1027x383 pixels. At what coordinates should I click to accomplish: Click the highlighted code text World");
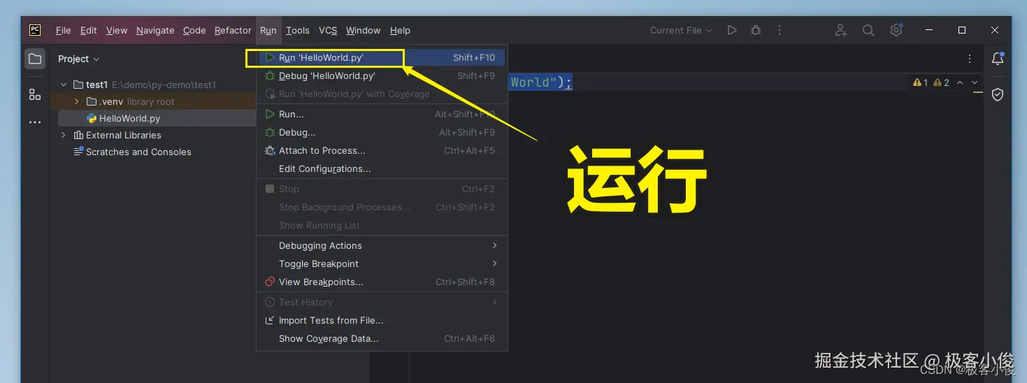541,82
